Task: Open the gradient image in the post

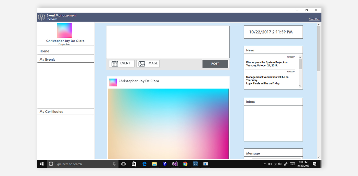Action: [x=168, y=124]
